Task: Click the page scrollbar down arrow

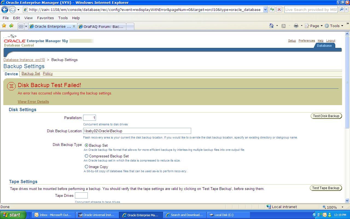Action: [x=347, y=201]
